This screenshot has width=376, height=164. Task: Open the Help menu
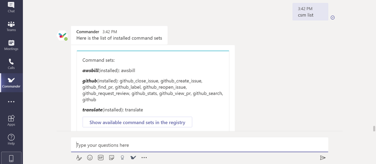(11, 139)
